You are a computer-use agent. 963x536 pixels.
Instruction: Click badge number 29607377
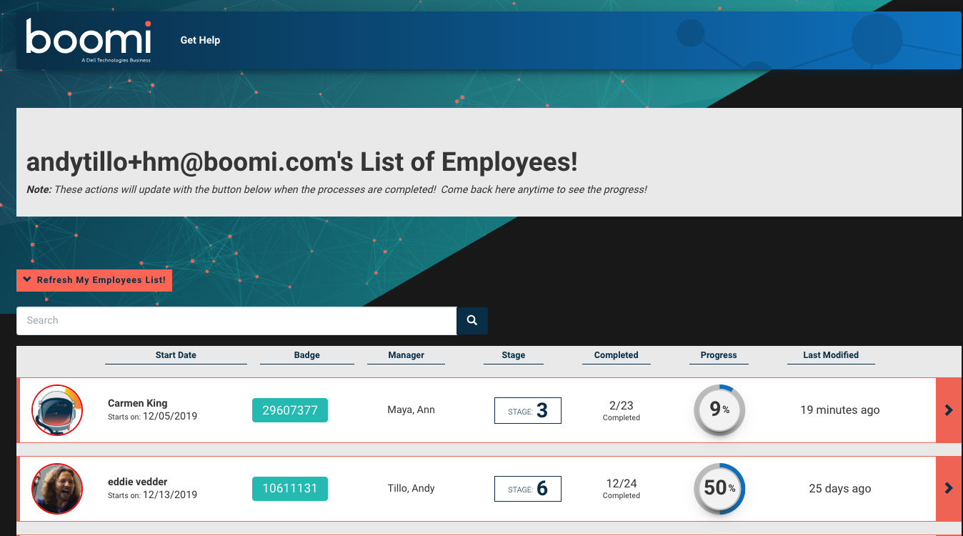pyautogui.click(x=290, y=410)
